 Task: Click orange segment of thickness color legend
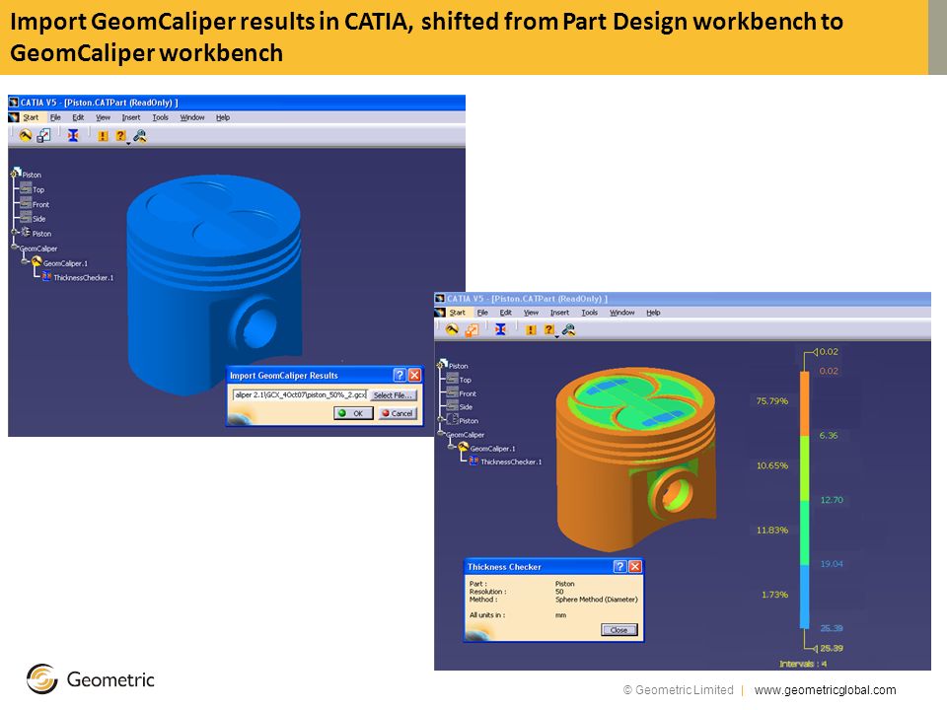[x=805, y=403]
